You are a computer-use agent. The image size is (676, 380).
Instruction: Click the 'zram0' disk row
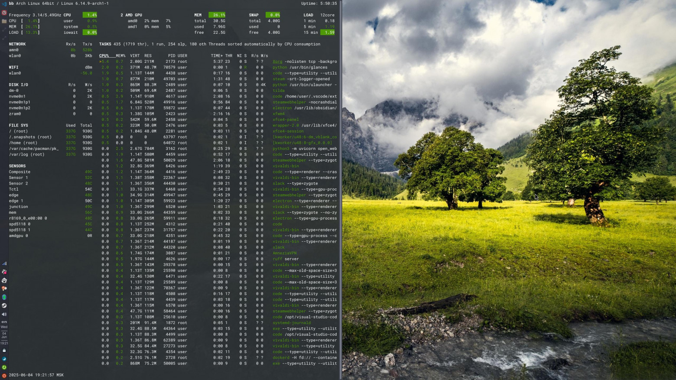(50, 114)
